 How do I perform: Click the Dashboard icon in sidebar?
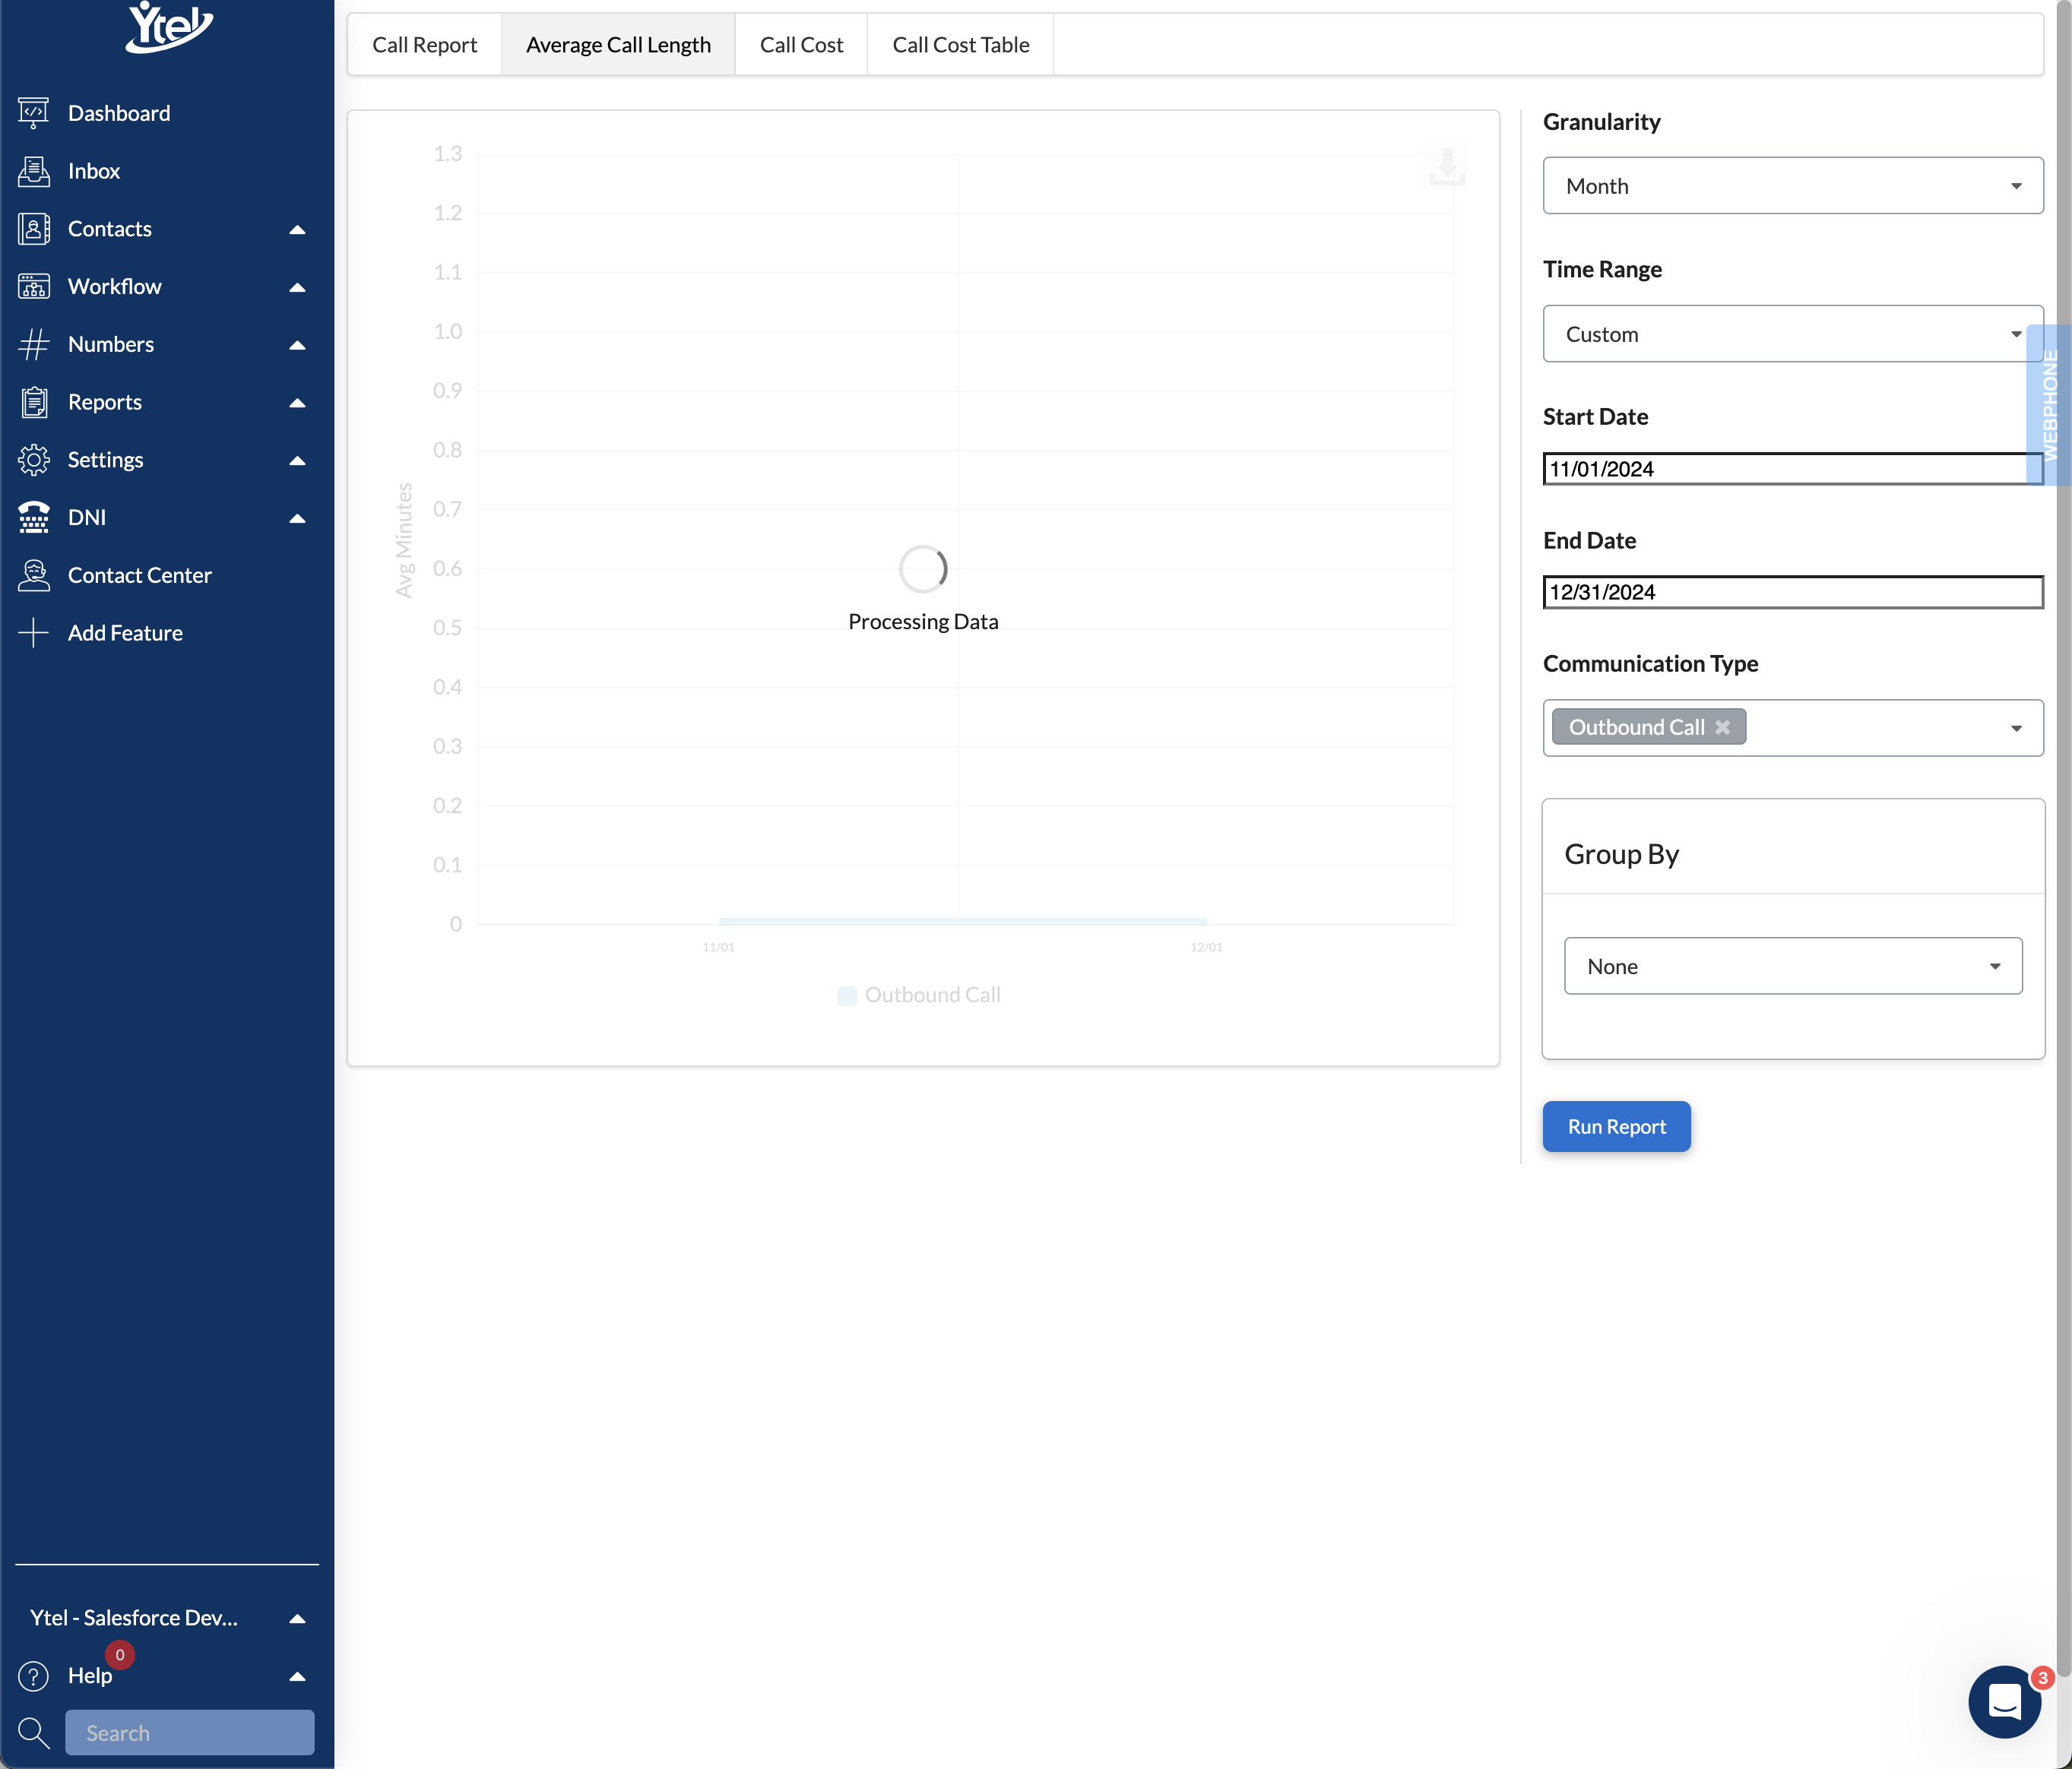[x=33, y=113]
